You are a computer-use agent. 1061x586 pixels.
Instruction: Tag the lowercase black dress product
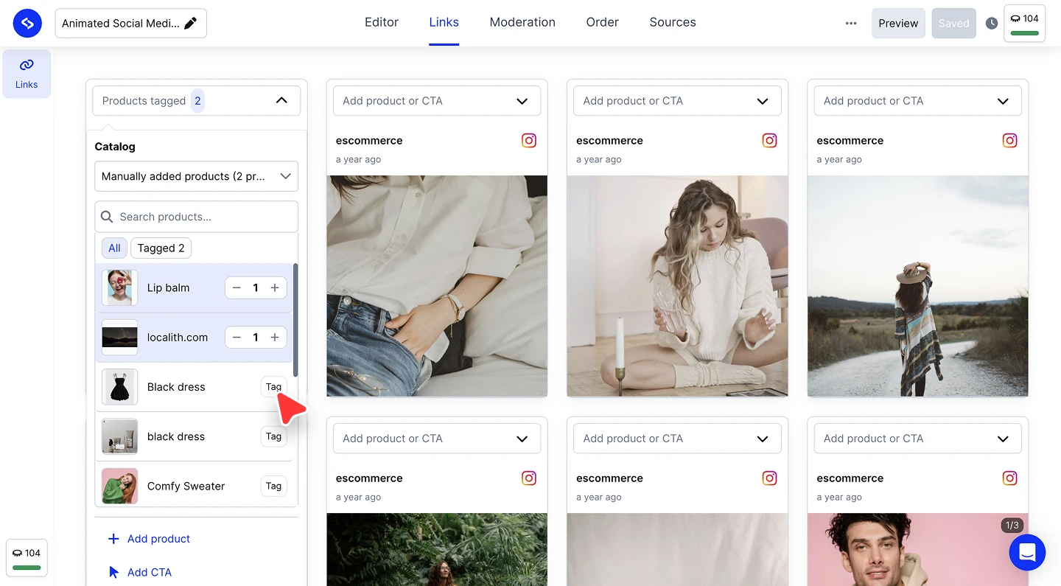coord(273,436)
